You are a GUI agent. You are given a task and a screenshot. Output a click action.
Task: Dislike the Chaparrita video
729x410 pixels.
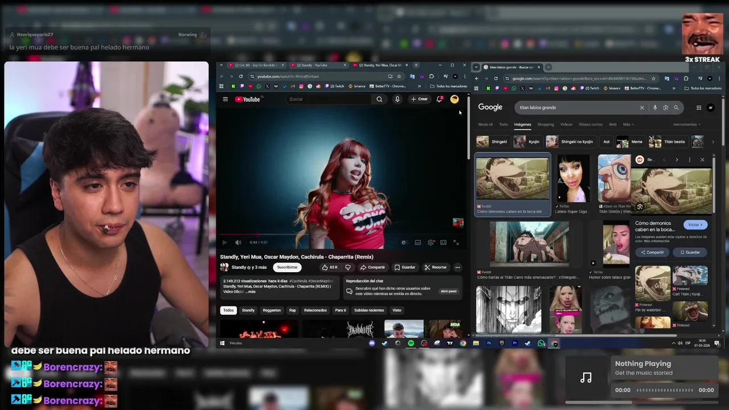pos(348,267)
